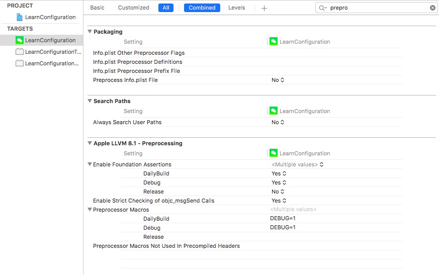Click the search magnifier options icon
This screenshot has width=439, height=275.
(x=323, y=8)
